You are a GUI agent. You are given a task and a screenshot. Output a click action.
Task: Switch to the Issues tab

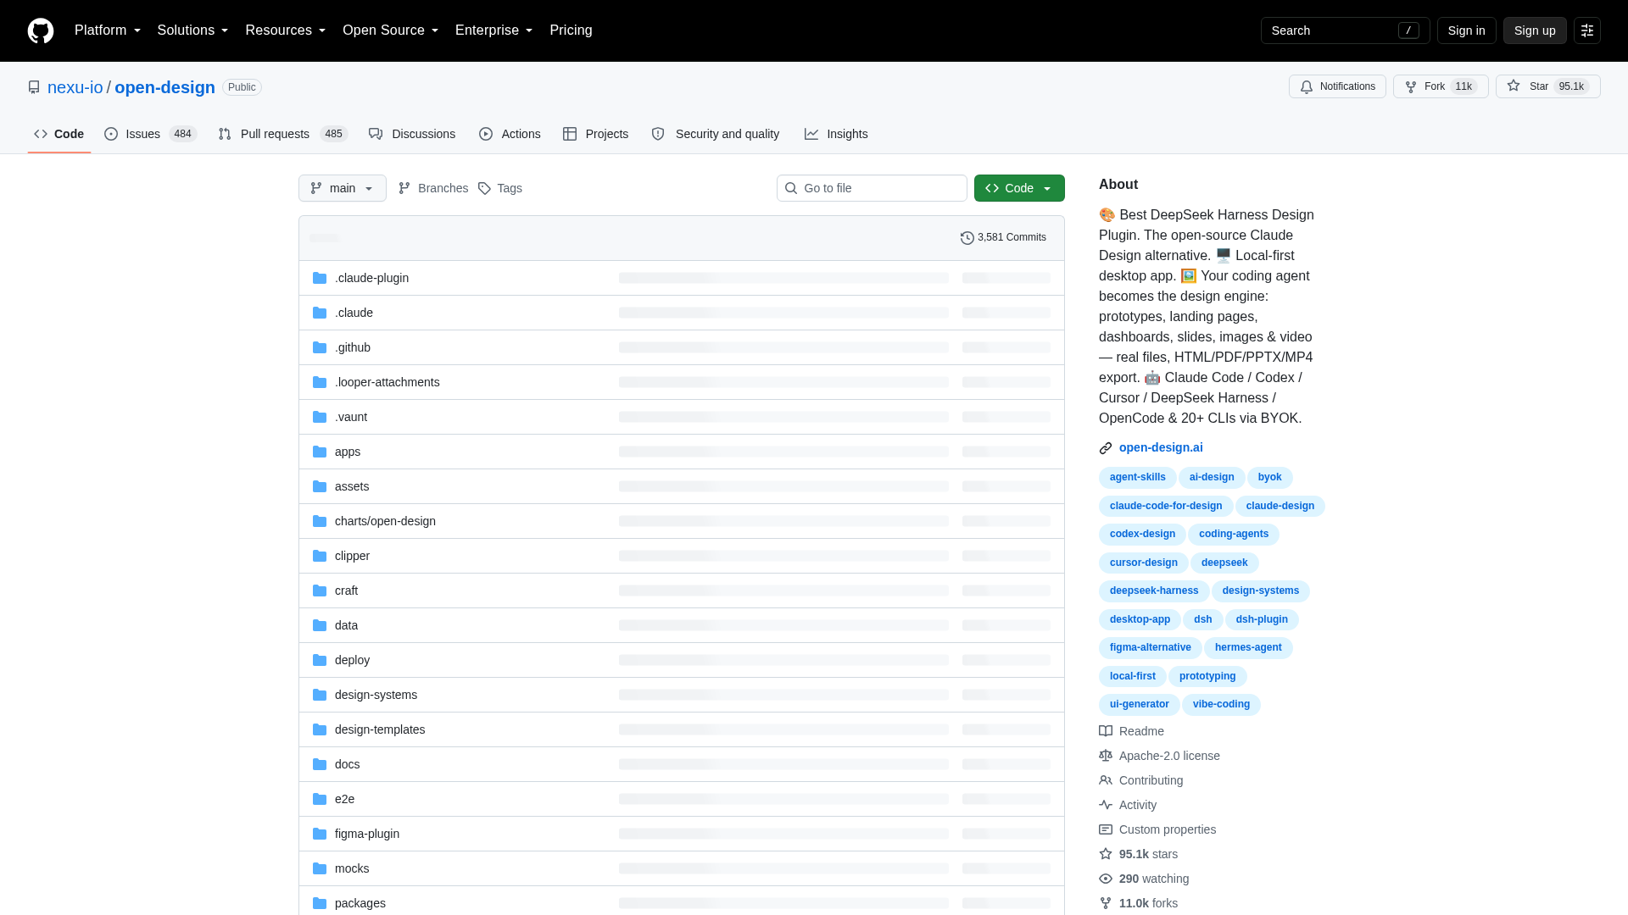click(x=150, y=134)
